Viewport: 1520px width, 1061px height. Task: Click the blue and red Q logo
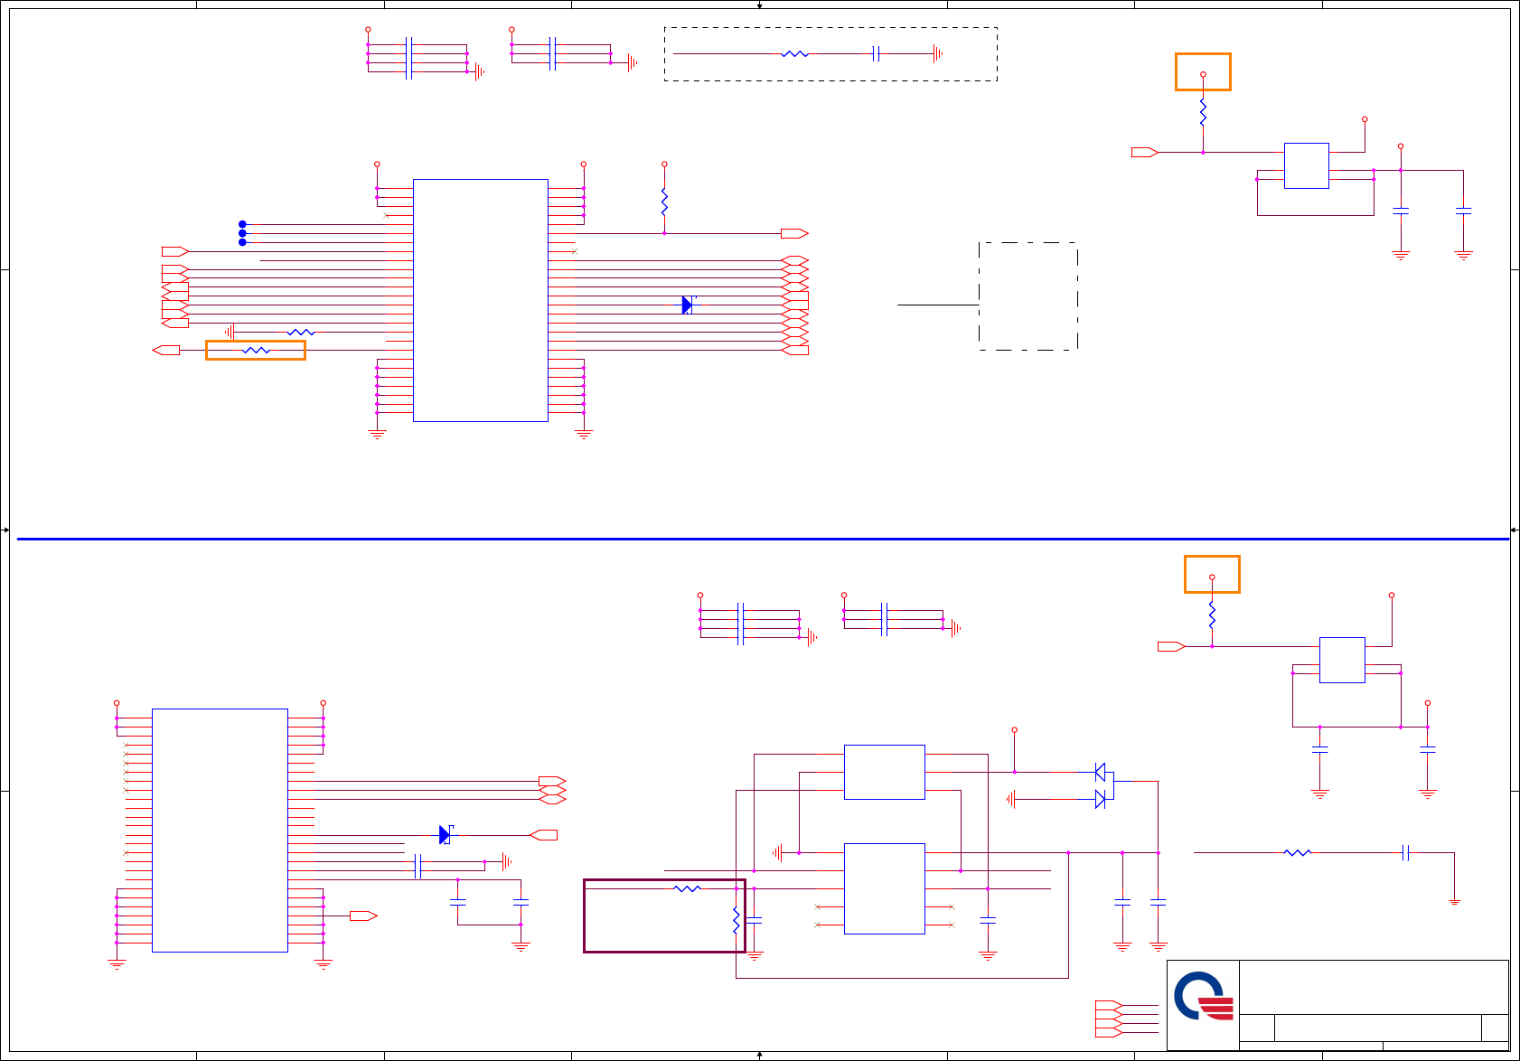(x=1204, y=996)
